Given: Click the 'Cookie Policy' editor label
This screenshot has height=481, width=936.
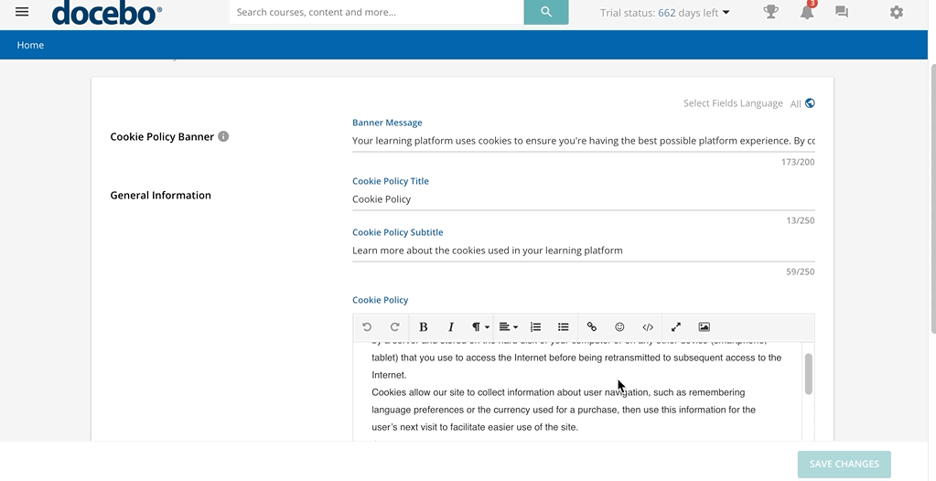Looking at the screenshot, I should point(381,300).
